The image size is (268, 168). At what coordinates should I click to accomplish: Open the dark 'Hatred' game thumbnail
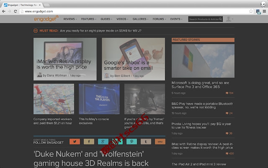click(144, 99)
